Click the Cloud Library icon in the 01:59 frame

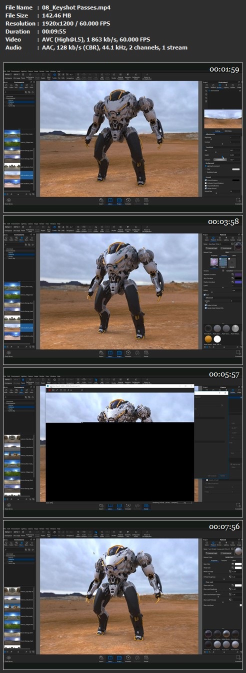pyautogui.click(x=8, y=200)
